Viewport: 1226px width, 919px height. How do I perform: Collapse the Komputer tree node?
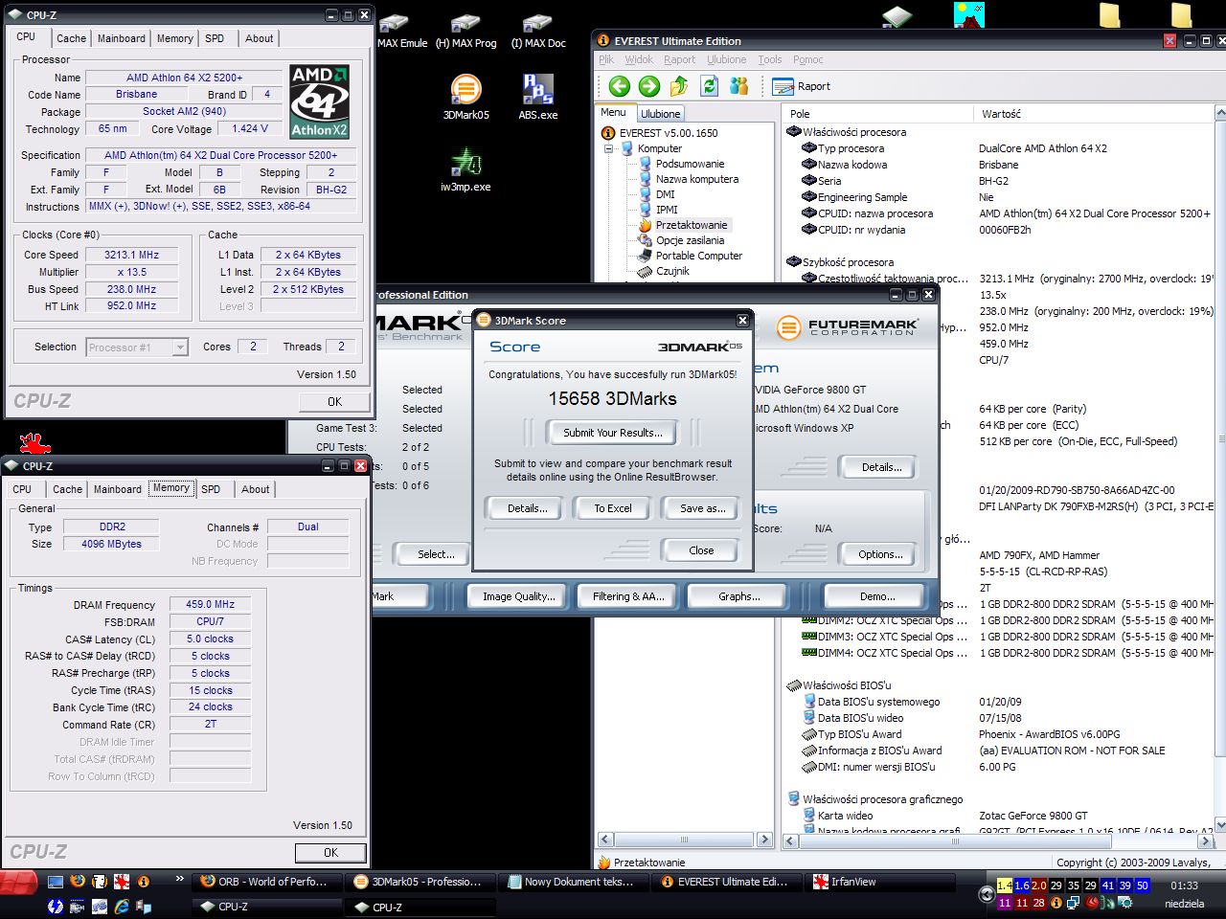coord(608,148)
